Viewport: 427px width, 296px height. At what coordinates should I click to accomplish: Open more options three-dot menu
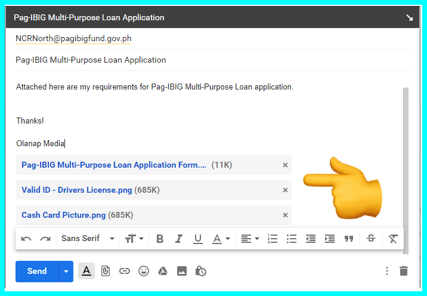386,271
